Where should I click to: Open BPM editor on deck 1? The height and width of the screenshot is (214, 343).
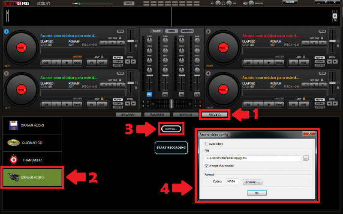[x=120, y=31]
